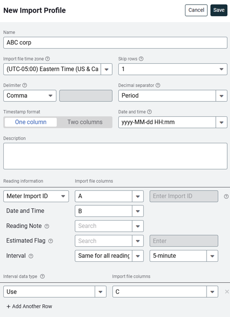Click help icon next to Decimal separator
This screenshot has width=230, height=317.
(x=158, y=85)
